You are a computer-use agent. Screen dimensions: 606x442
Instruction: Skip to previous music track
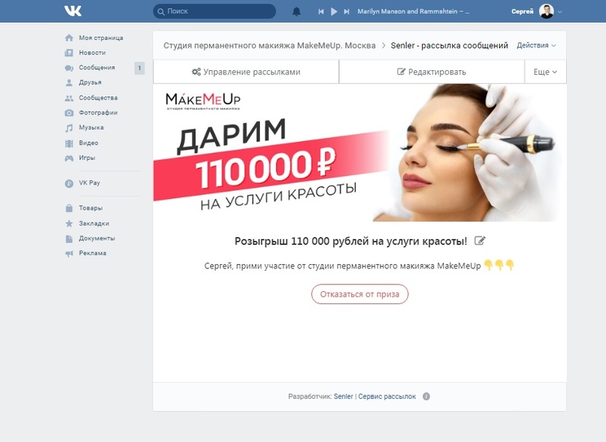tap(321, 11)
